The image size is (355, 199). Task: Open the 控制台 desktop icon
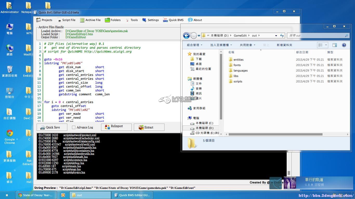click(x=10, y=93)
